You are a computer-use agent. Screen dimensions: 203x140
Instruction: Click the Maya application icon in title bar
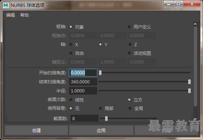coord(6,5)
